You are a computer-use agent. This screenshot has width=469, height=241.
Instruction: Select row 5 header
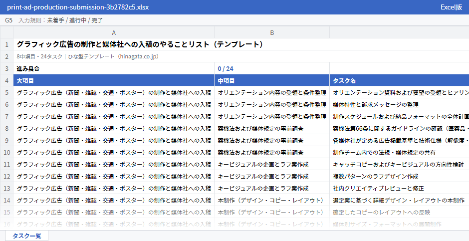point(6,92)
